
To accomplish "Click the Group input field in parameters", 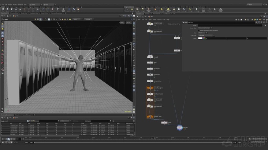I will point(230,25).
